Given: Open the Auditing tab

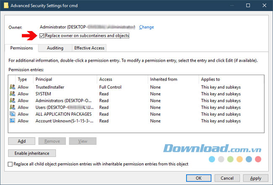Looking at the screenshot, I should coord(55,48).
